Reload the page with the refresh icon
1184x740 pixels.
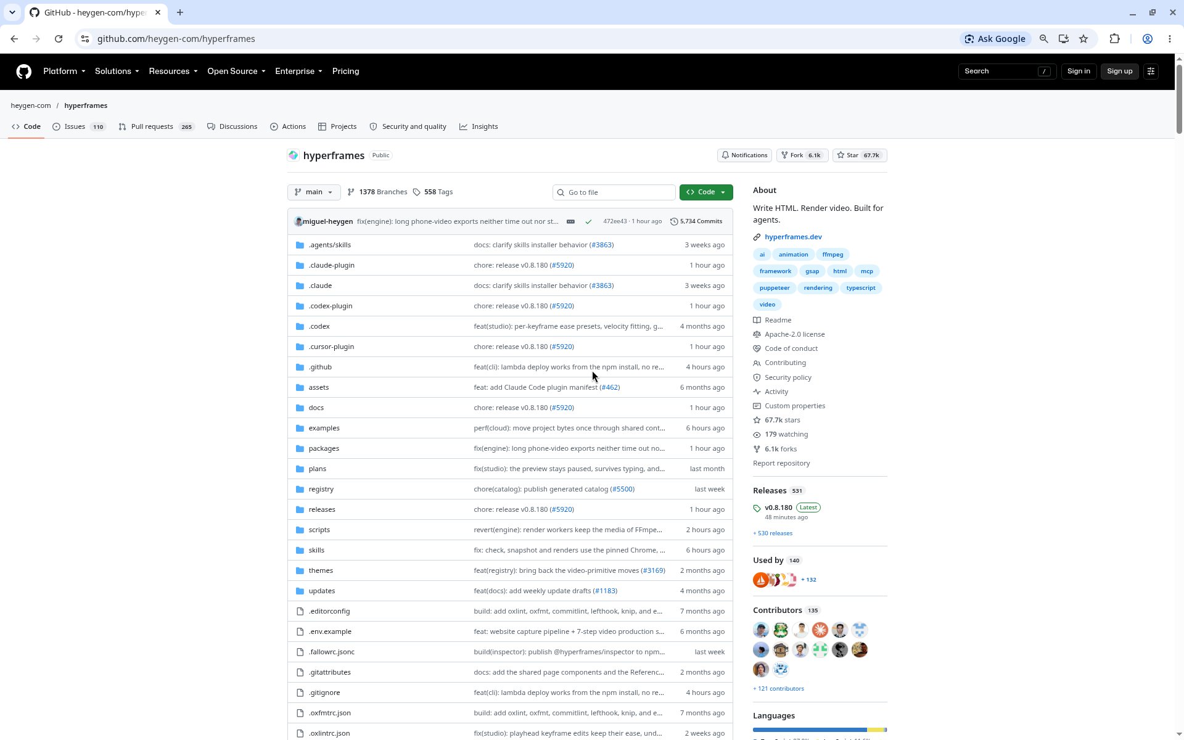click(x=59, y=39)
